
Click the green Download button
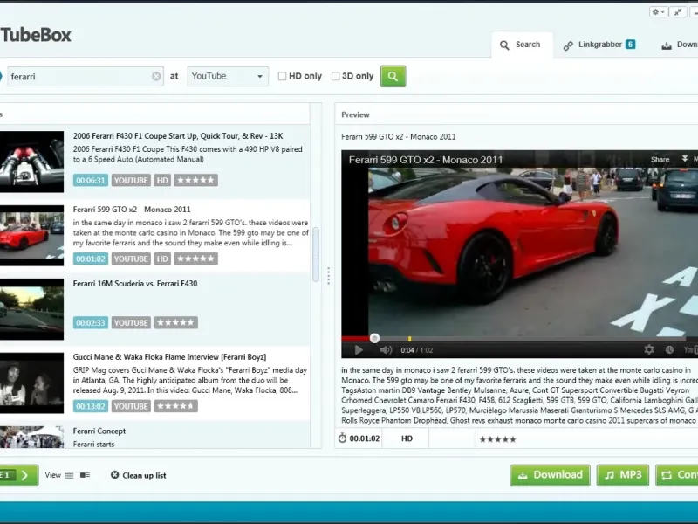(550, 475)
